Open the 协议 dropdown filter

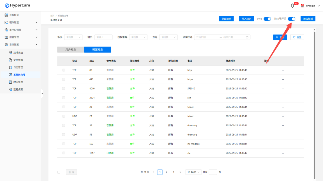coord(73,37)
